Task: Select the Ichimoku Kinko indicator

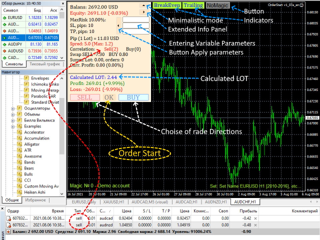Action: (45, 84)
